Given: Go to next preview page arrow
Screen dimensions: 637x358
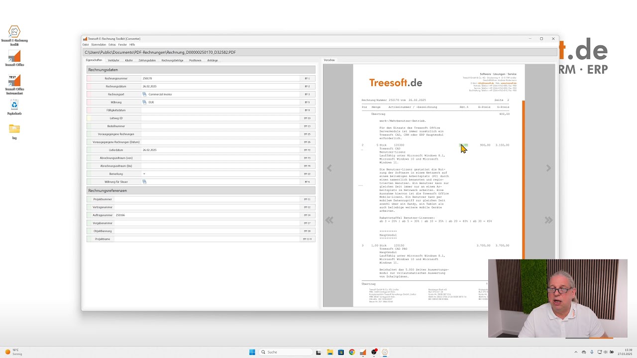Looking at the screenshot, I should click(x=548, y=168).
